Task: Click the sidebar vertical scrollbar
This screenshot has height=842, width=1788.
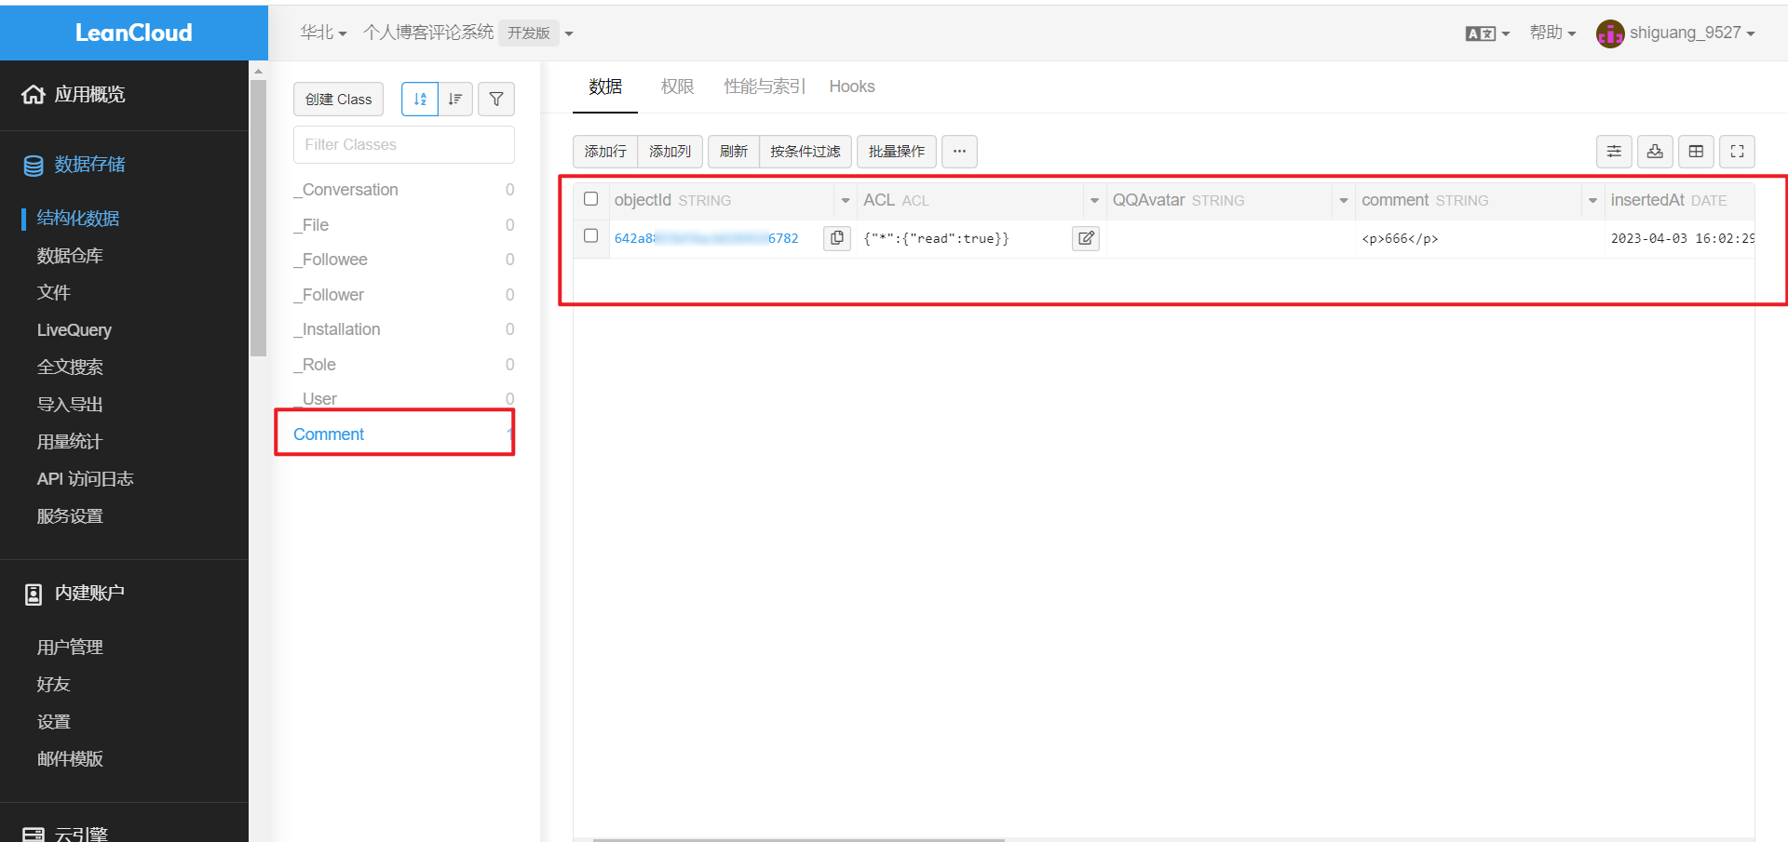Action: click(258, 219)
